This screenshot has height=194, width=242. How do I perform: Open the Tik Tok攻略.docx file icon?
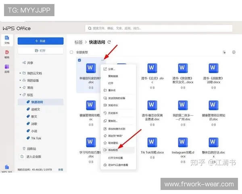[x=152, y=142]
